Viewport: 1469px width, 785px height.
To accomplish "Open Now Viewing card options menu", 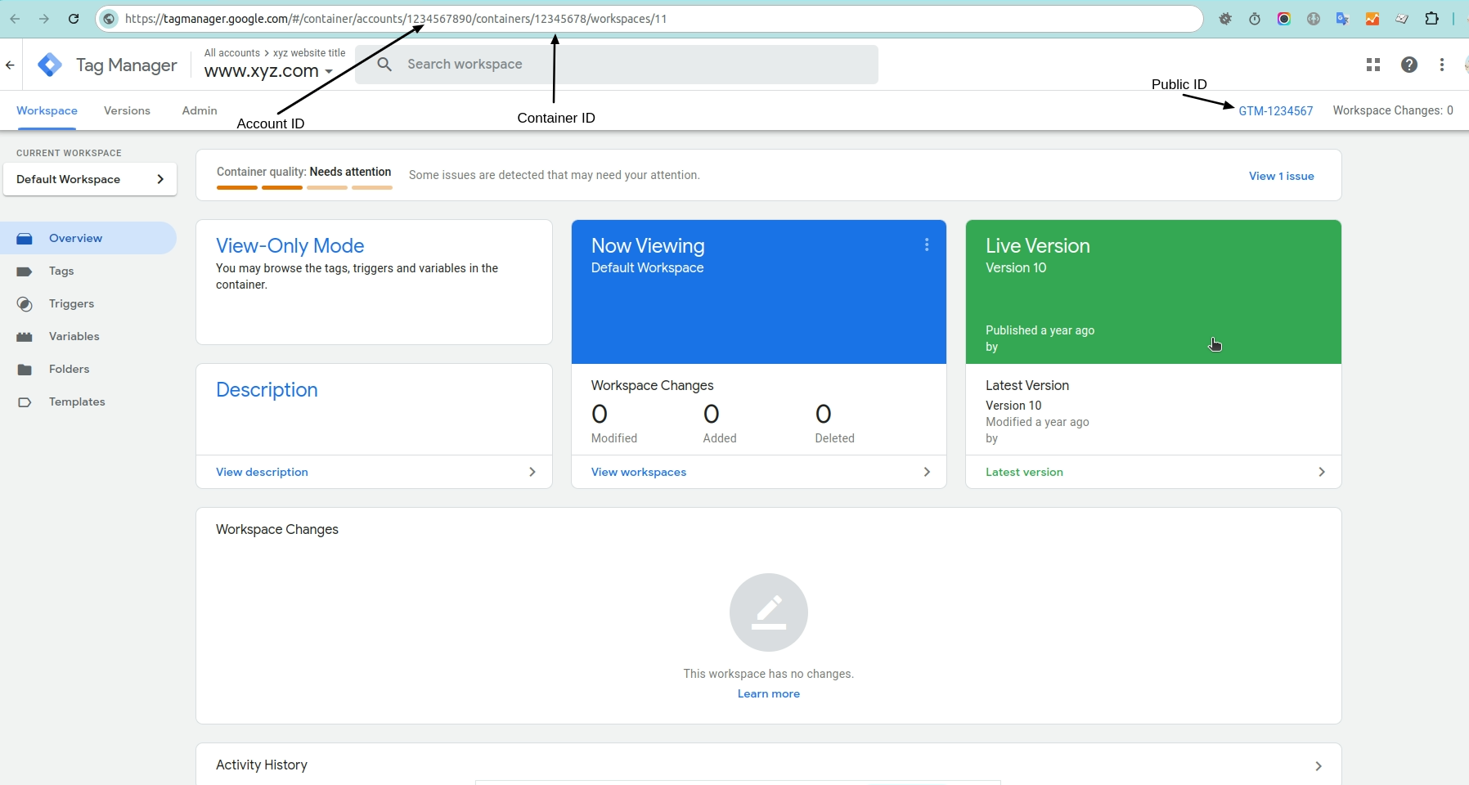I will pos(926,244).
